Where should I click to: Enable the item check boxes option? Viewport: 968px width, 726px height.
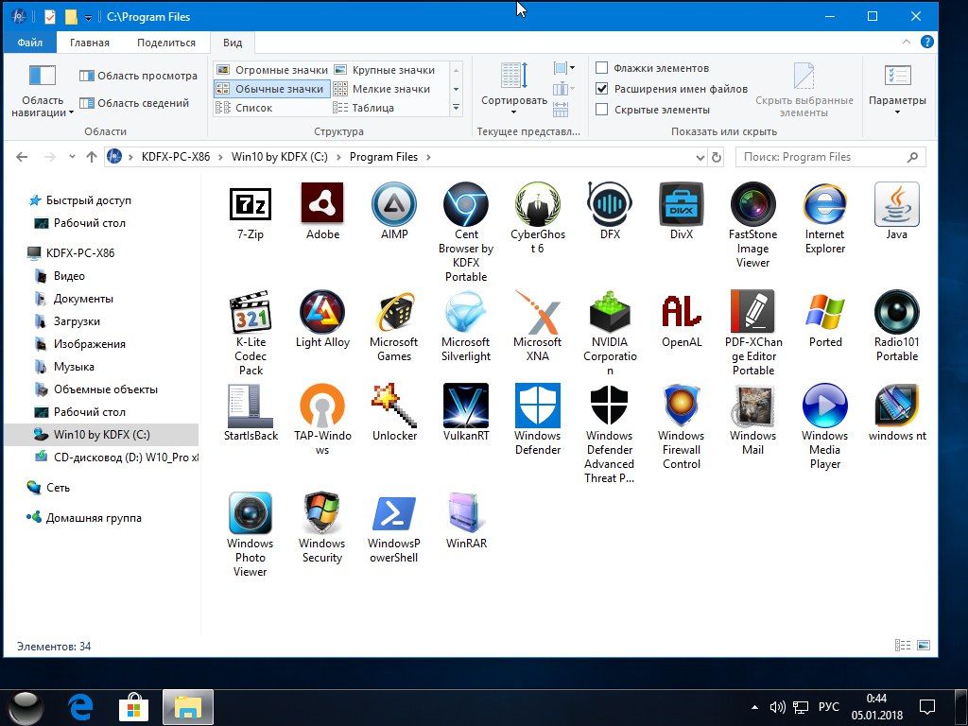pyautogui.click(x=602, y=68)
